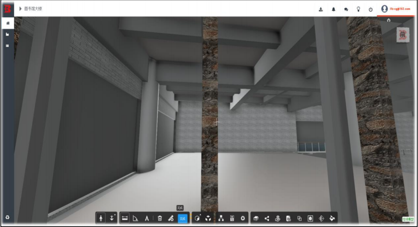Open the download icon in header
The width and height of the screenshot is (418, 227).
pos(321,9)
